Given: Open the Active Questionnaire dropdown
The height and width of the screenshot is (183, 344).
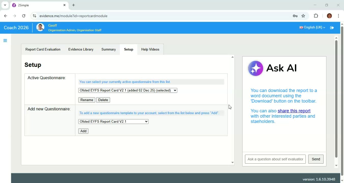Looking at the screenshot, I should pos(128,90).
